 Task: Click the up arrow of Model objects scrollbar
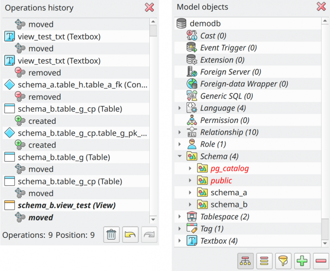[325, 21]
